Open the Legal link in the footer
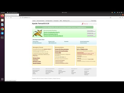 click(x=72, y=71)
